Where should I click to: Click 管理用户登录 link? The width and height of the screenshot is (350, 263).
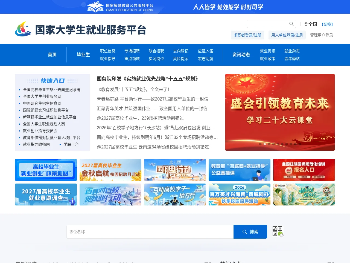[322, 35]
